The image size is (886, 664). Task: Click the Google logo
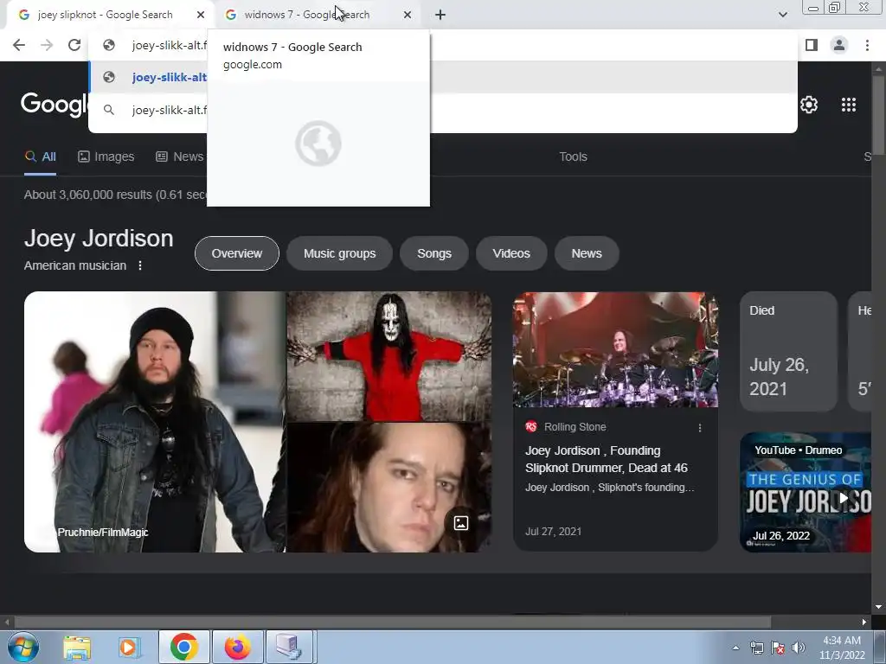55,105
